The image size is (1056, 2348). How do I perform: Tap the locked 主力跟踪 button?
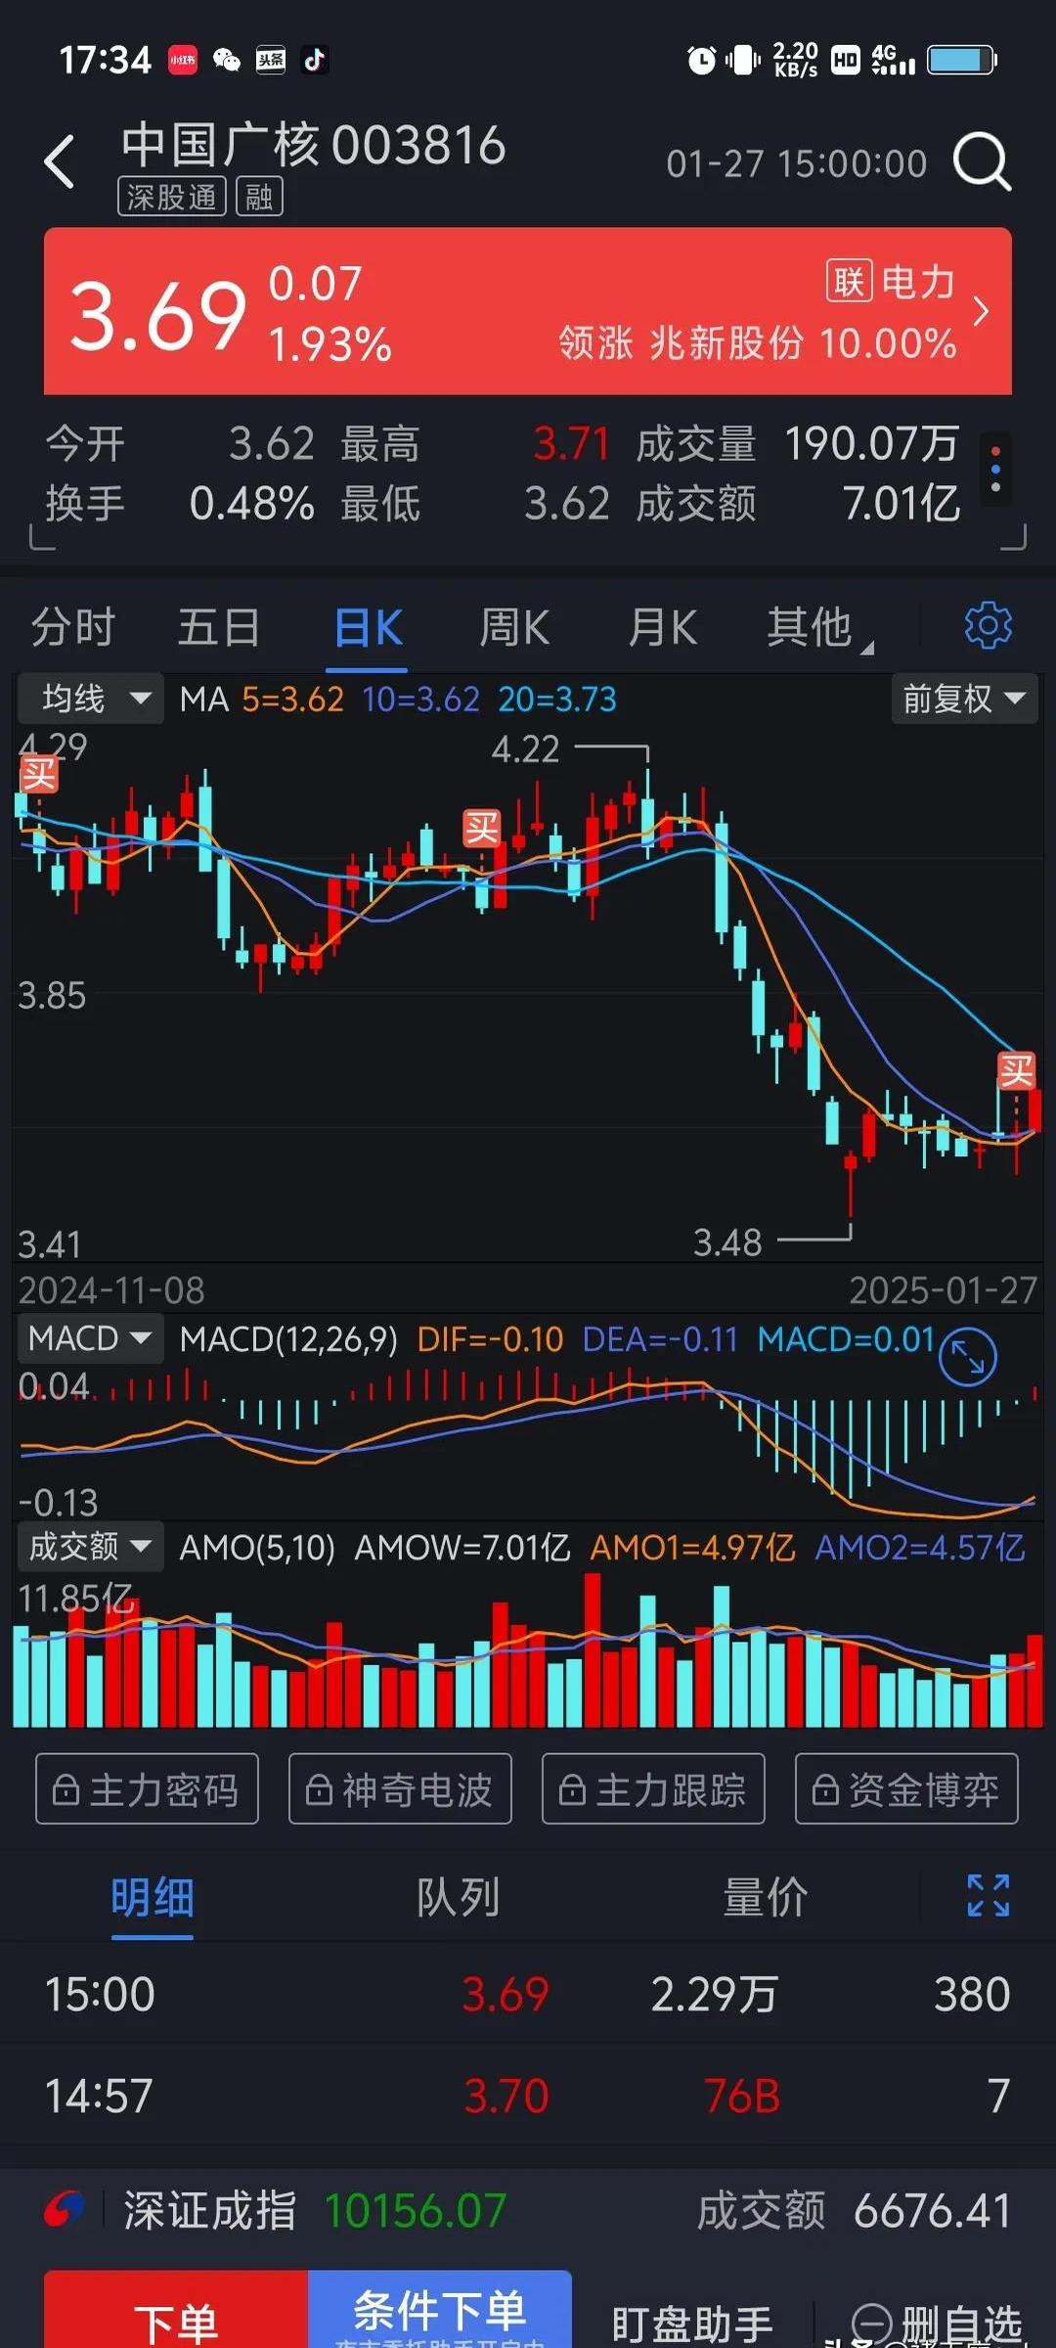653,1789
